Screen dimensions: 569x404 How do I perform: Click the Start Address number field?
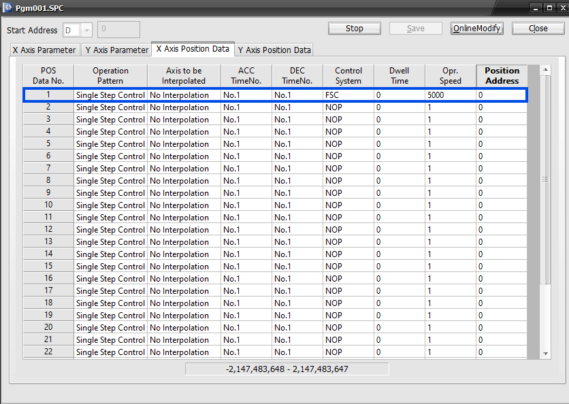pos(118,29)
